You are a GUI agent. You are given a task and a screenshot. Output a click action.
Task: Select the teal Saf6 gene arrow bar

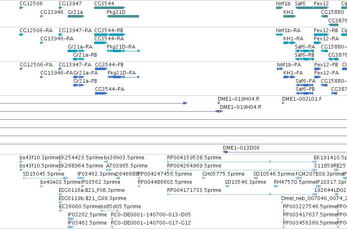pyautogui.click(x=304, y=8)
